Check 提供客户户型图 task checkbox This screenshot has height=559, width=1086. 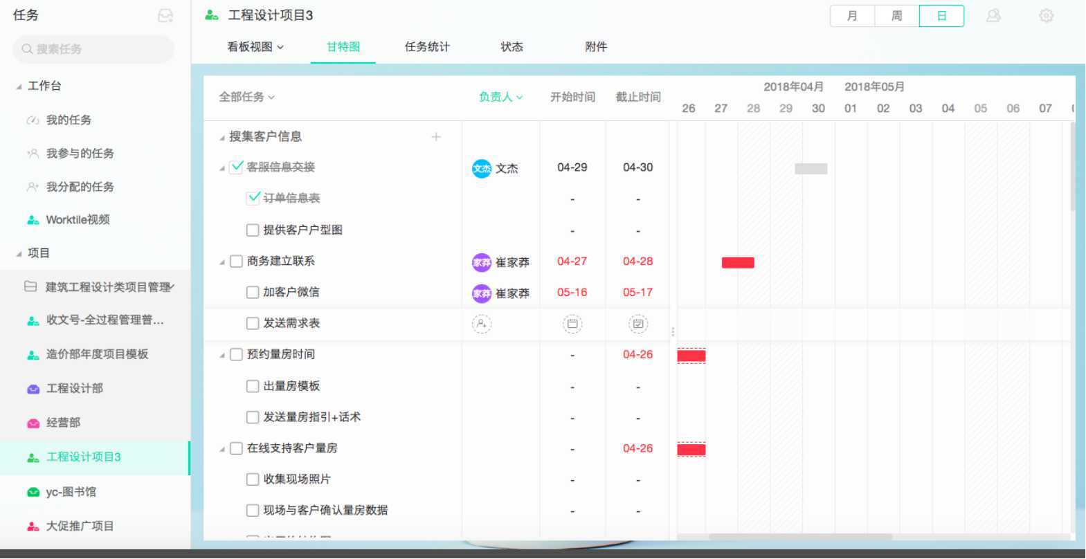[x=253, y=230]
